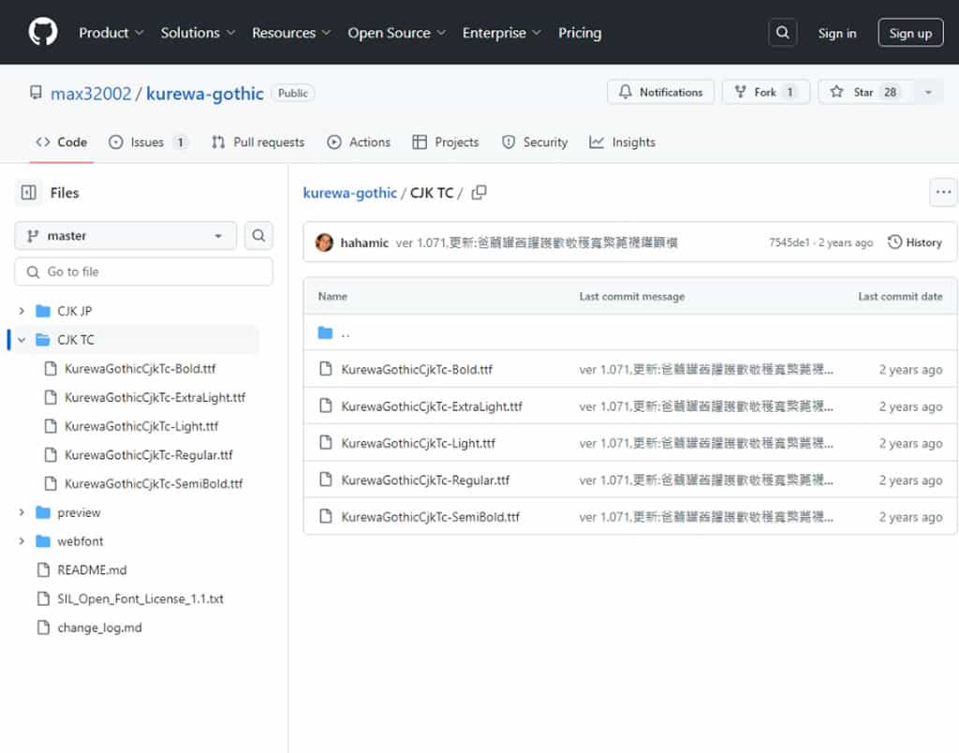959x753 pixels.
Task: Select KurewaGothicCjkTc-ExtraLight.ttf in file tree
Action: click(x=155, y=397)
